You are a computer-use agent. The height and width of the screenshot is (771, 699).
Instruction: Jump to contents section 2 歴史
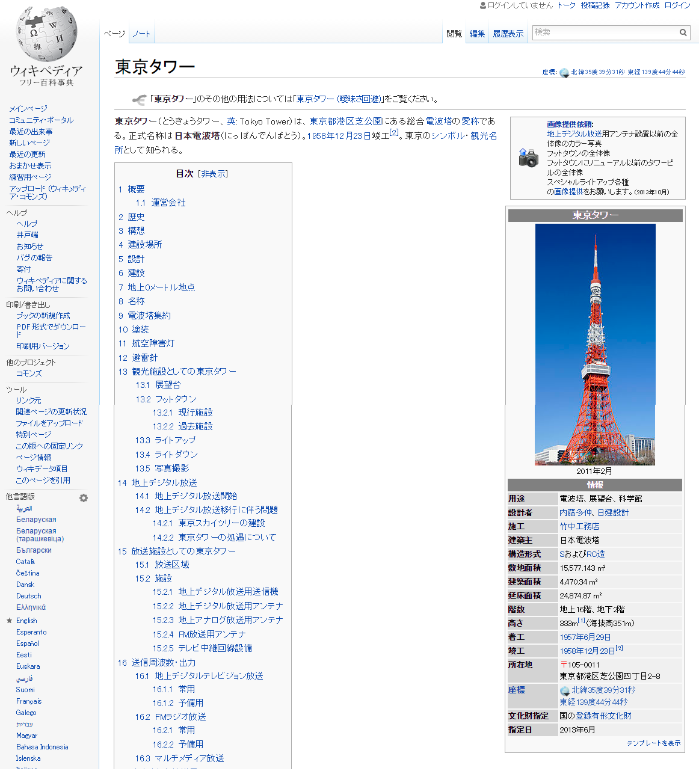coord(132,217)
